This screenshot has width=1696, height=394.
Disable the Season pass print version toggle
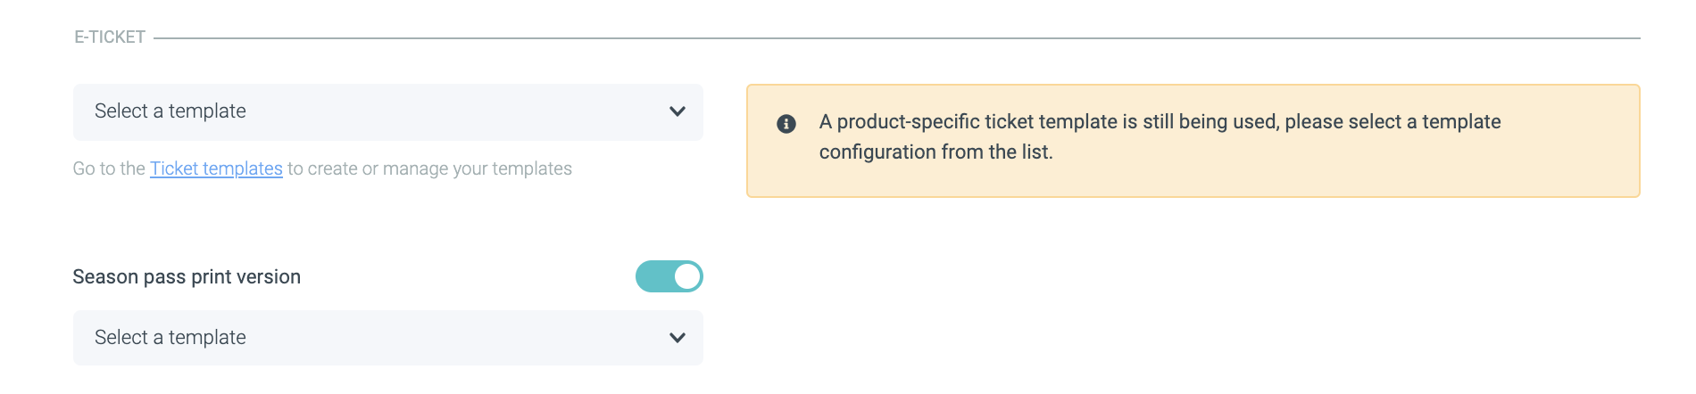click(669, 276)
